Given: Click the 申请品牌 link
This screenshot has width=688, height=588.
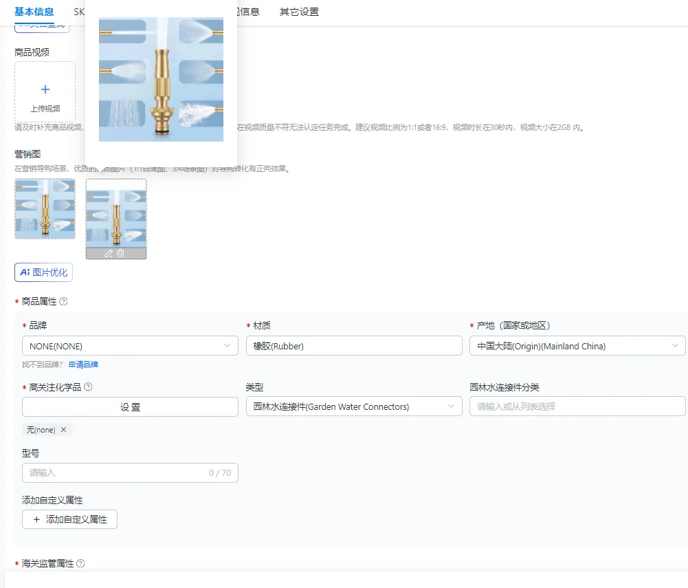Looking at the screenshot, I should tap(83, 364).
